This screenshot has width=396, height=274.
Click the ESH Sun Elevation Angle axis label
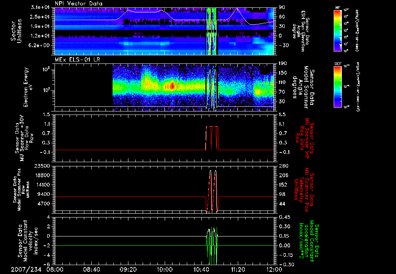(301, 31)
